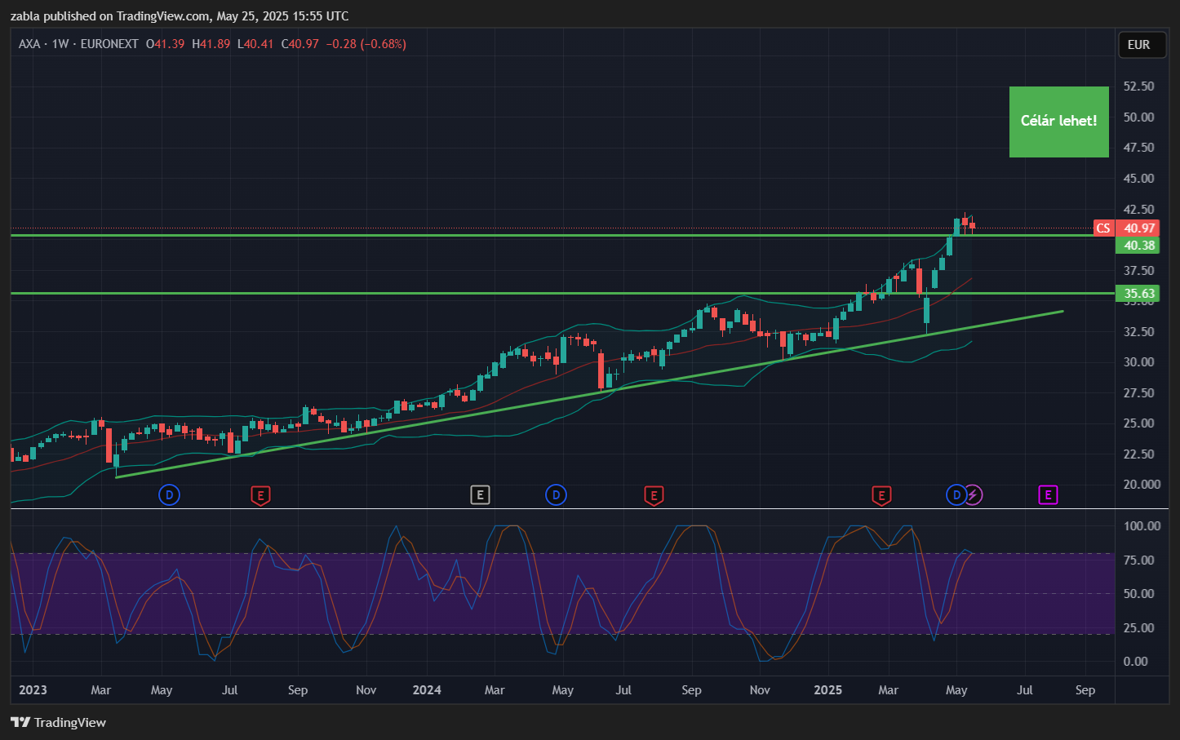Image resolution: width=1180 pixels, height=740 pixels.
Task: Click the 30.00 price axis label
Action: tap(1139, 362)
